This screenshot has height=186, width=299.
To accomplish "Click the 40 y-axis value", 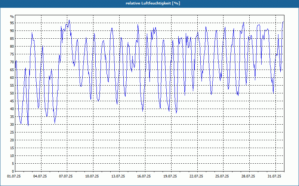I will [x=12, y=109].
